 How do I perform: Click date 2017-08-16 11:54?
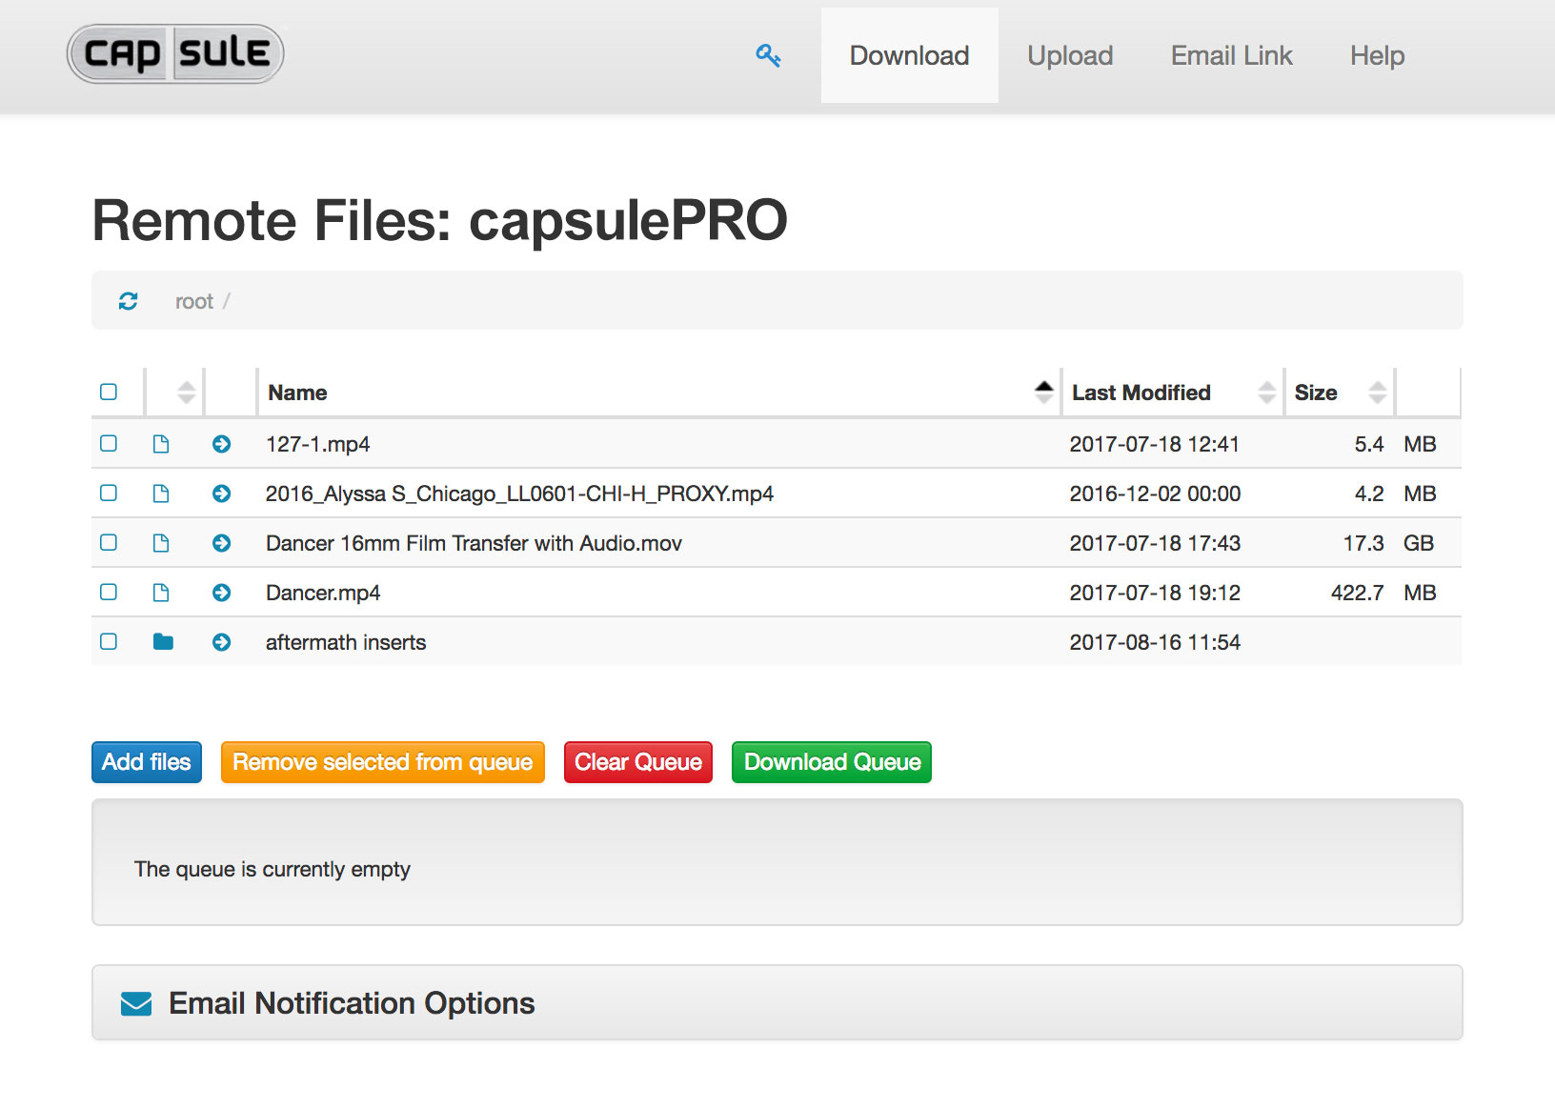pyautogui.click(x=1155, y=642)
